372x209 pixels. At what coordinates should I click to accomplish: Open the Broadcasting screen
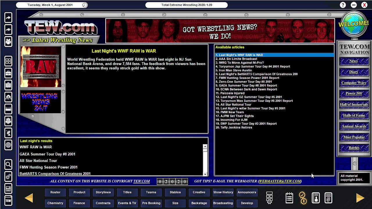(x=223, y=203)
